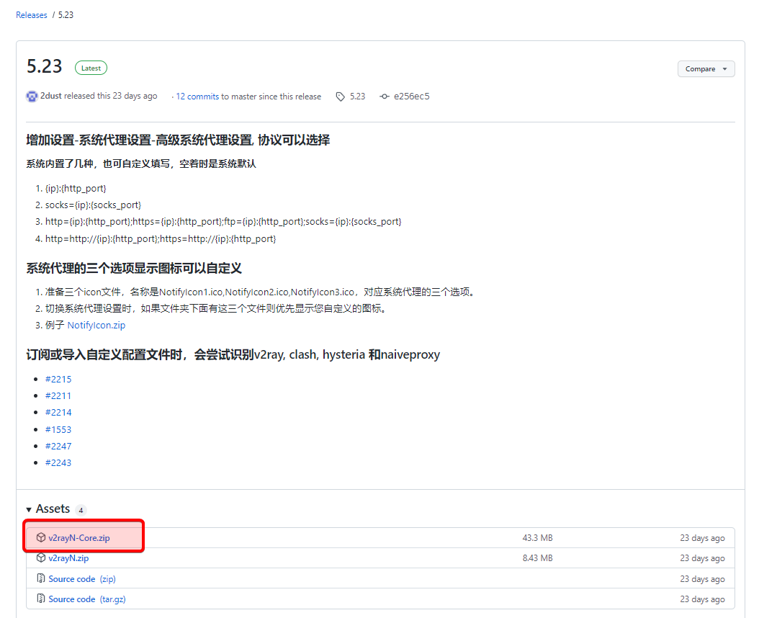Click the 2dust user avatar icon

coord(32,97)
